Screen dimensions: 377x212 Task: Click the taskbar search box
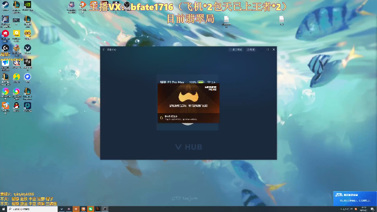[32, 209]
